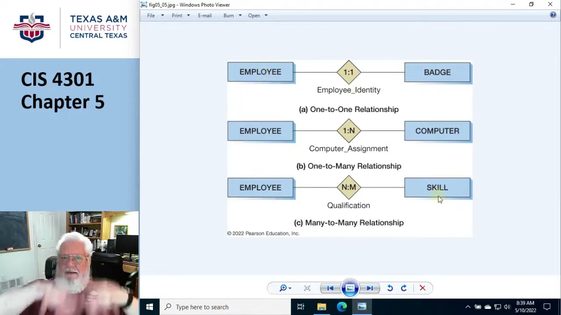
Task: Click the Open menu item
Action: coord(254,15)
